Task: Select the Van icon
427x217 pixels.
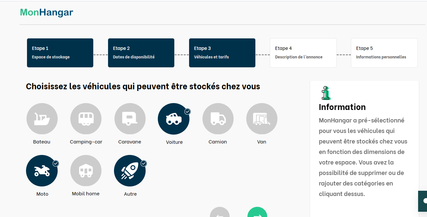Action: click(262, 119)
